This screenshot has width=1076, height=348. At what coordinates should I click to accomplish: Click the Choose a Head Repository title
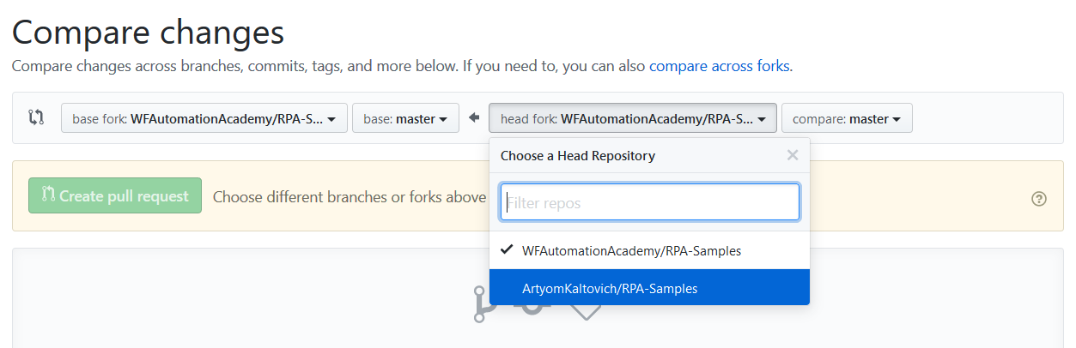pyautogui.click(x=578, y=155)
